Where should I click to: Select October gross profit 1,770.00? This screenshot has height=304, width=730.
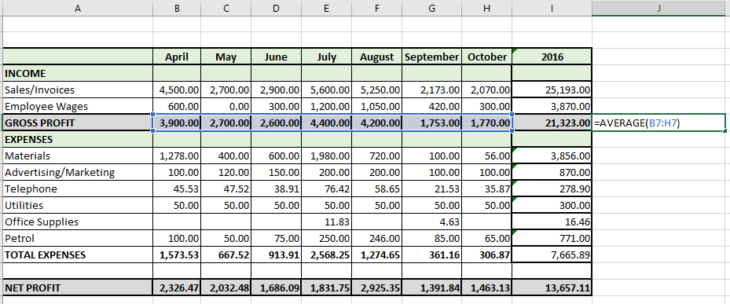[487, 123]
